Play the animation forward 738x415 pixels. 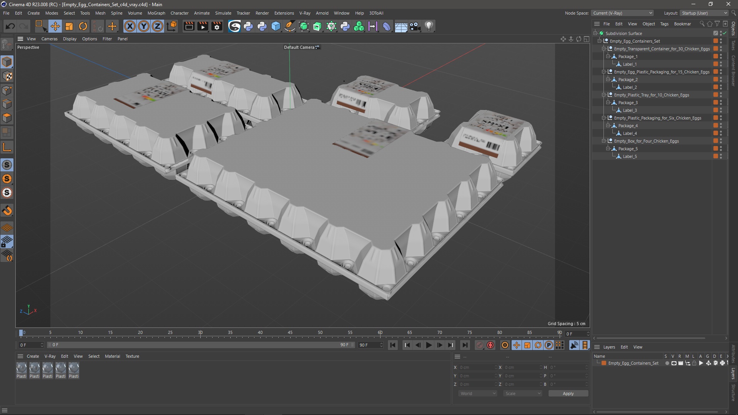pos(429,345)
